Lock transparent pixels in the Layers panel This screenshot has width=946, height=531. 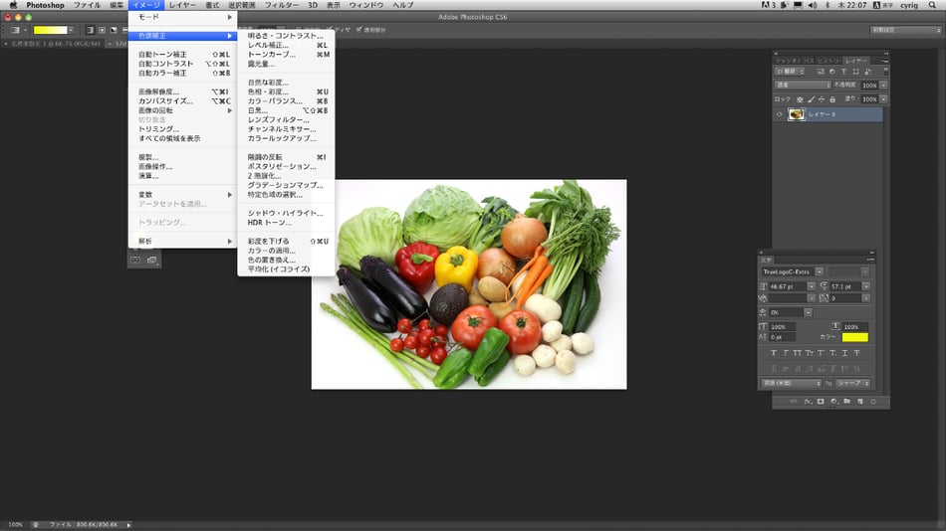[x=799, y=99]
